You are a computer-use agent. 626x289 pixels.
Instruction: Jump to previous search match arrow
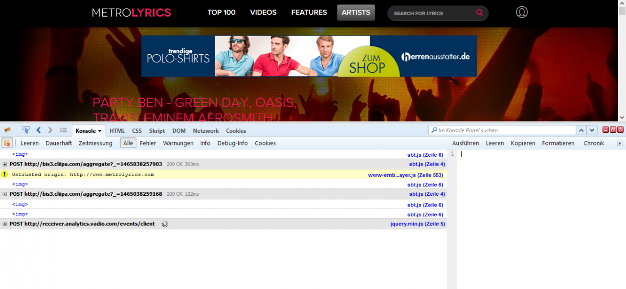pos(581,130)
